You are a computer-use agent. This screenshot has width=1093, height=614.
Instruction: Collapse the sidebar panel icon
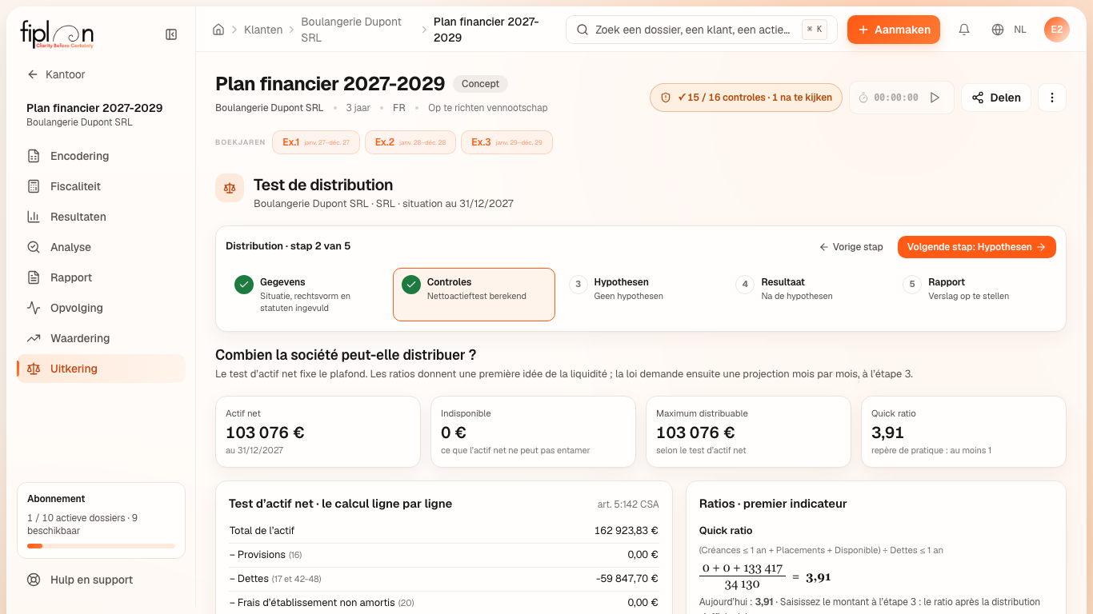click(171, 34)
